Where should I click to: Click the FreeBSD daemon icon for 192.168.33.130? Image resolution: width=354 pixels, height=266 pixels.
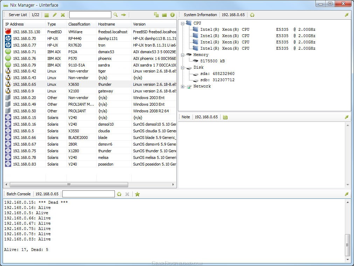pos(8,31)
